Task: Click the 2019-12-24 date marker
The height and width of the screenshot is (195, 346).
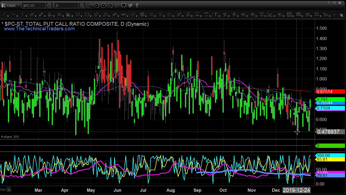Action: [x=296, y=190]
